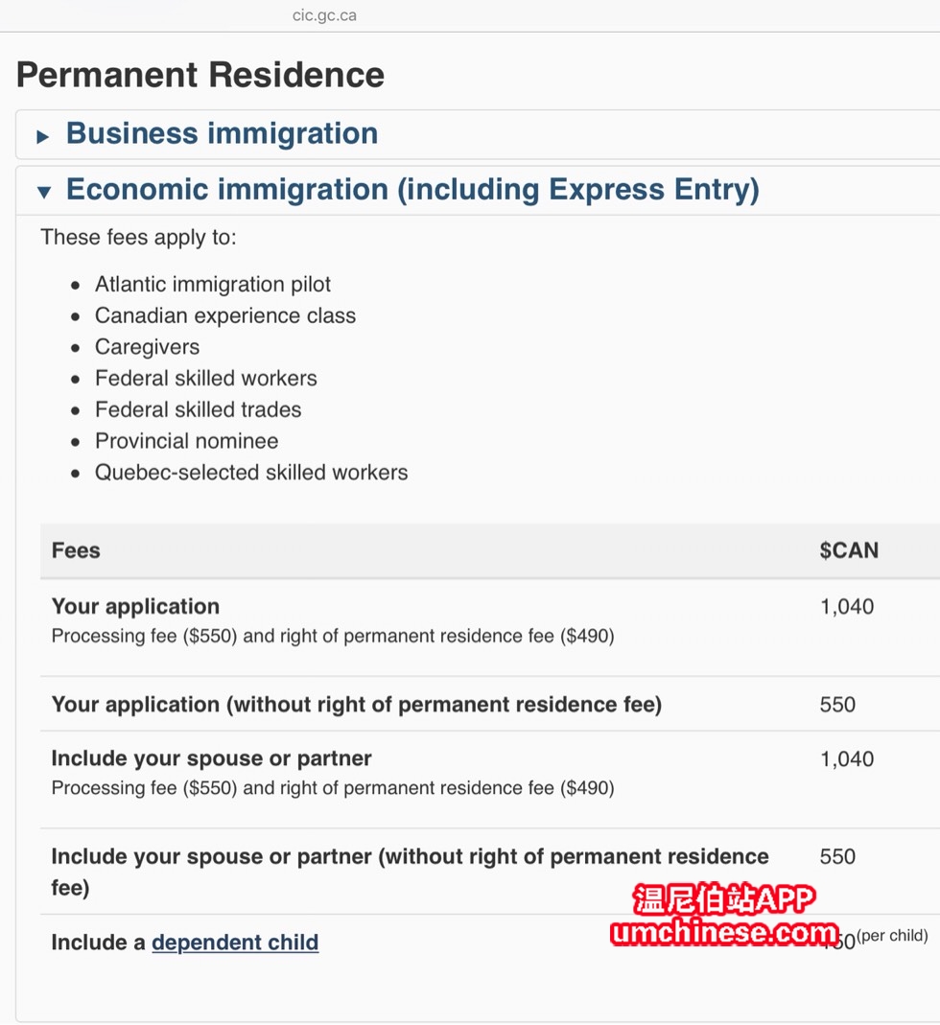This screenshot has height=1025, width=940.
Task: Click the Provincial nominee list item
Action: tap(186, 441)
